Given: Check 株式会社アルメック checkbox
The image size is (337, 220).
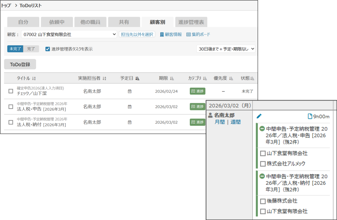Looking at the screenshot, I should coord(263,164).
